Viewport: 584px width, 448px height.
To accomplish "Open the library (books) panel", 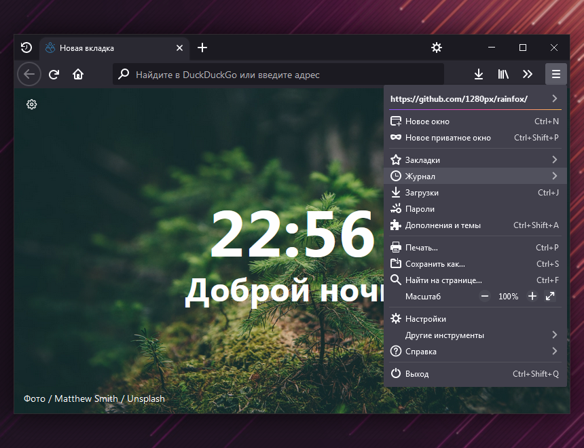I will point(503,74).
